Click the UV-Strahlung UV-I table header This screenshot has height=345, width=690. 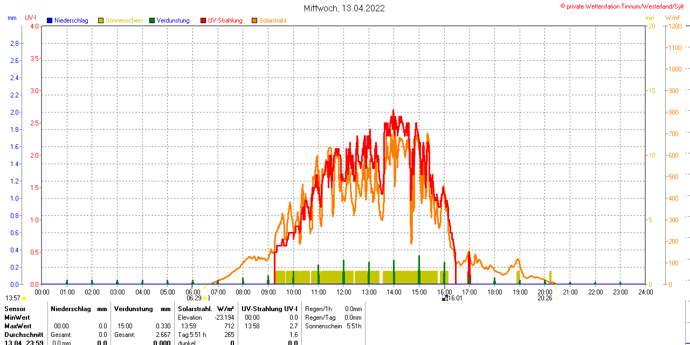pos(270,309)
